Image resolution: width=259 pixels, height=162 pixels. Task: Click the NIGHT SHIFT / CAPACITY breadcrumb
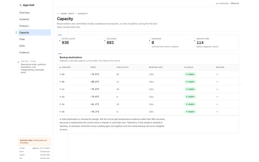(74, 14)
